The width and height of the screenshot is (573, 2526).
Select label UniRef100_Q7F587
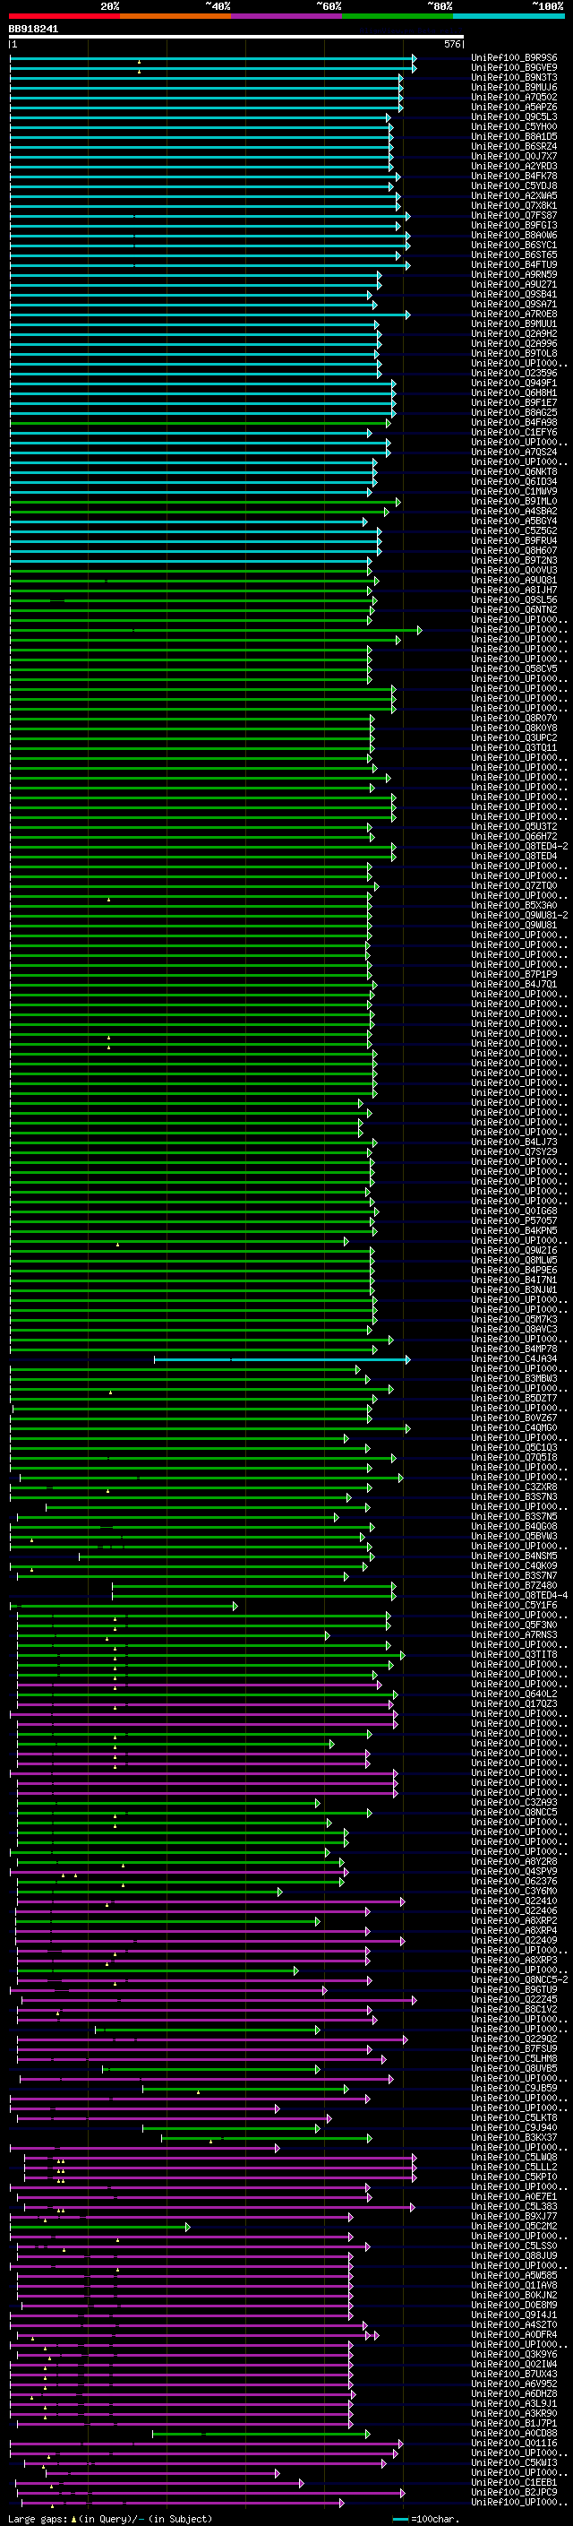point(514,216)
